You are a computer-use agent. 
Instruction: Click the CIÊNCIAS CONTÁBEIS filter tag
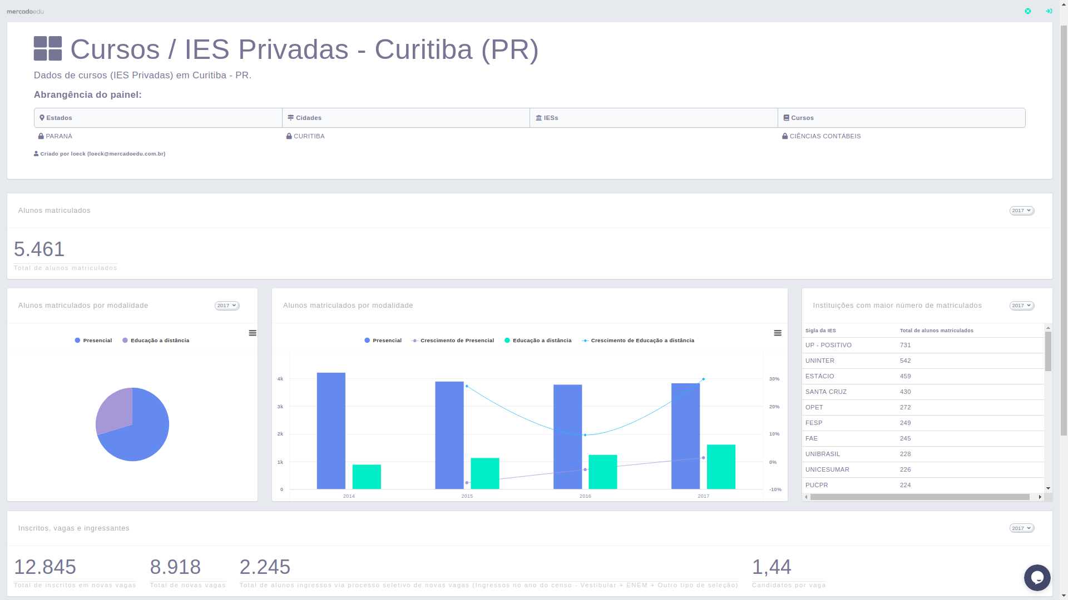point(822,136)
